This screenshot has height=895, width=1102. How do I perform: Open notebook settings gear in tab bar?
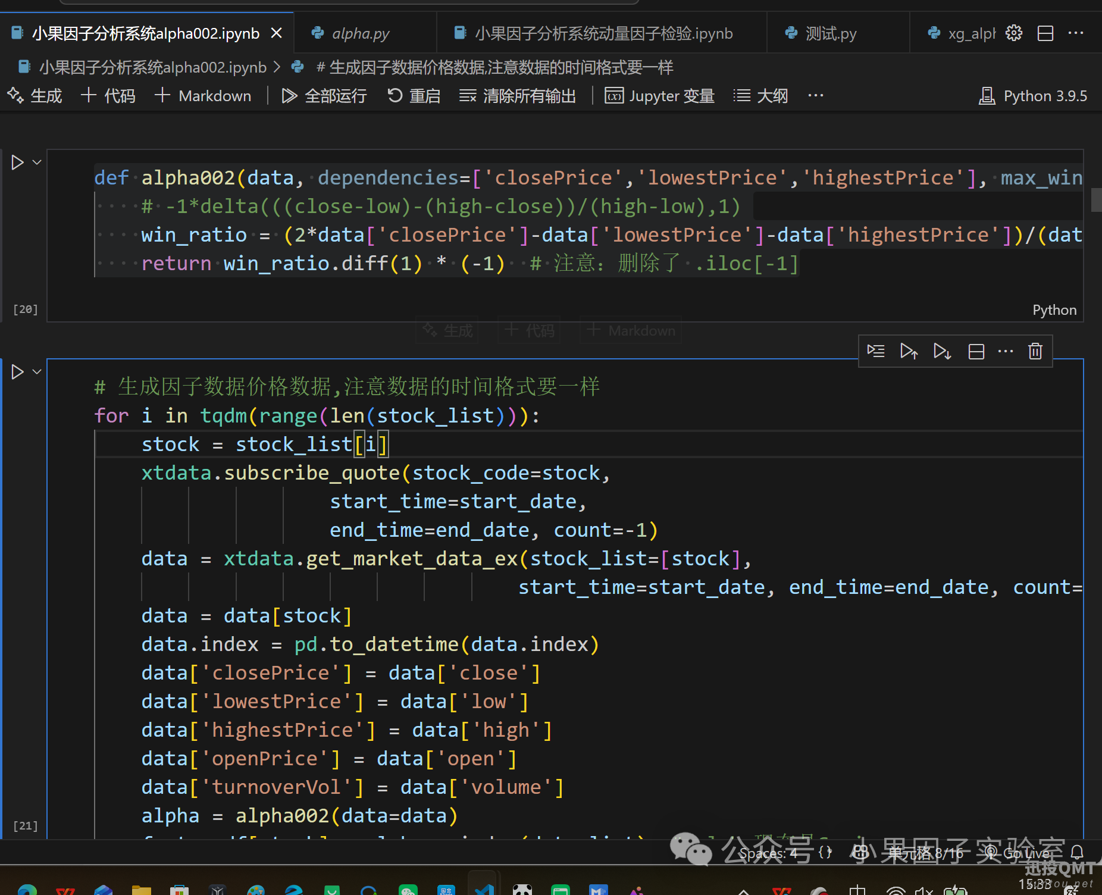point(1014,33)
